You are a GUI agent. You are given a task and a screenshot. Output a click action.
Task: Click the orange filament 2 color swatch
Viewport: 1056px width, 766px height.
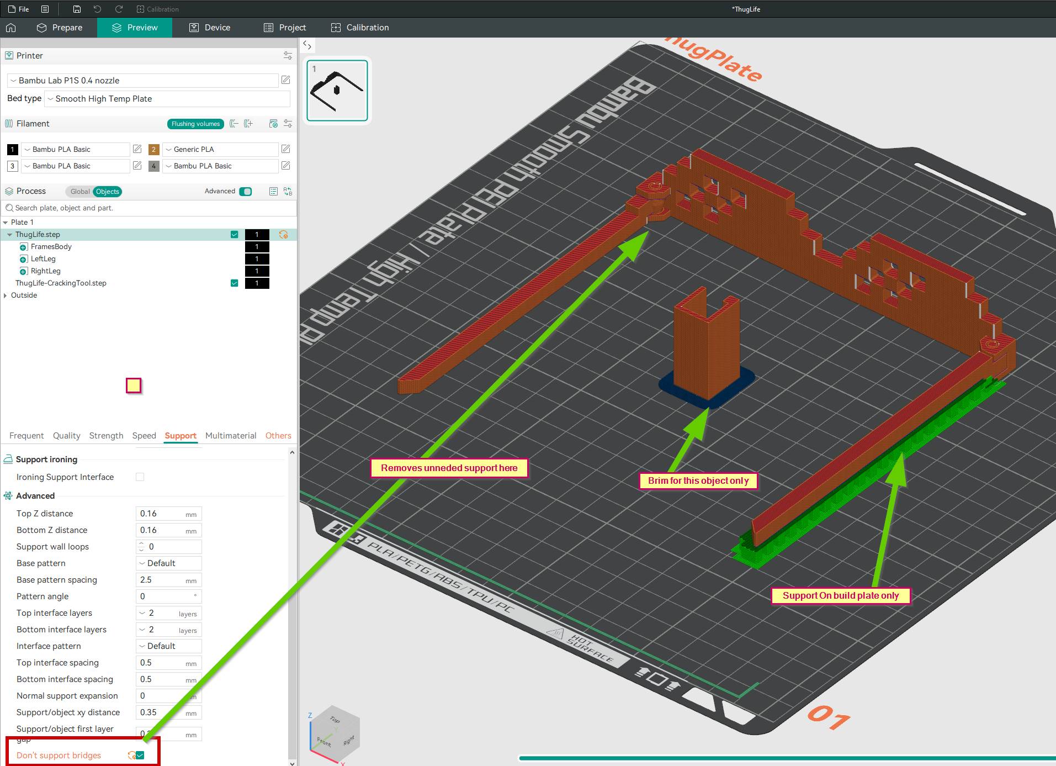(154, 149)
